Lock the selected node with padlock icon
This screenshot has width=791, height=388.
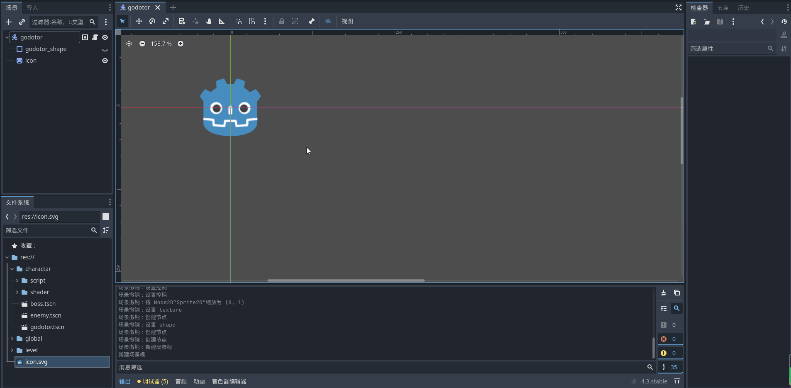(x=282, y=21)
